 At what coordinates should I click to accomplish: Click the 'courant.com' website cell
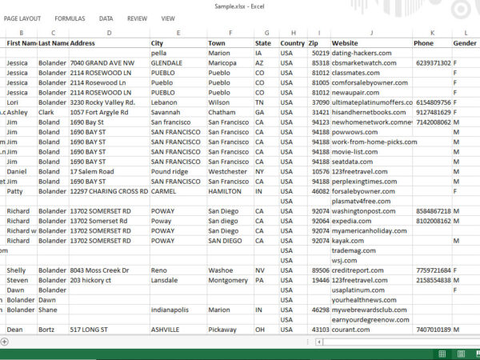point(372,330)
